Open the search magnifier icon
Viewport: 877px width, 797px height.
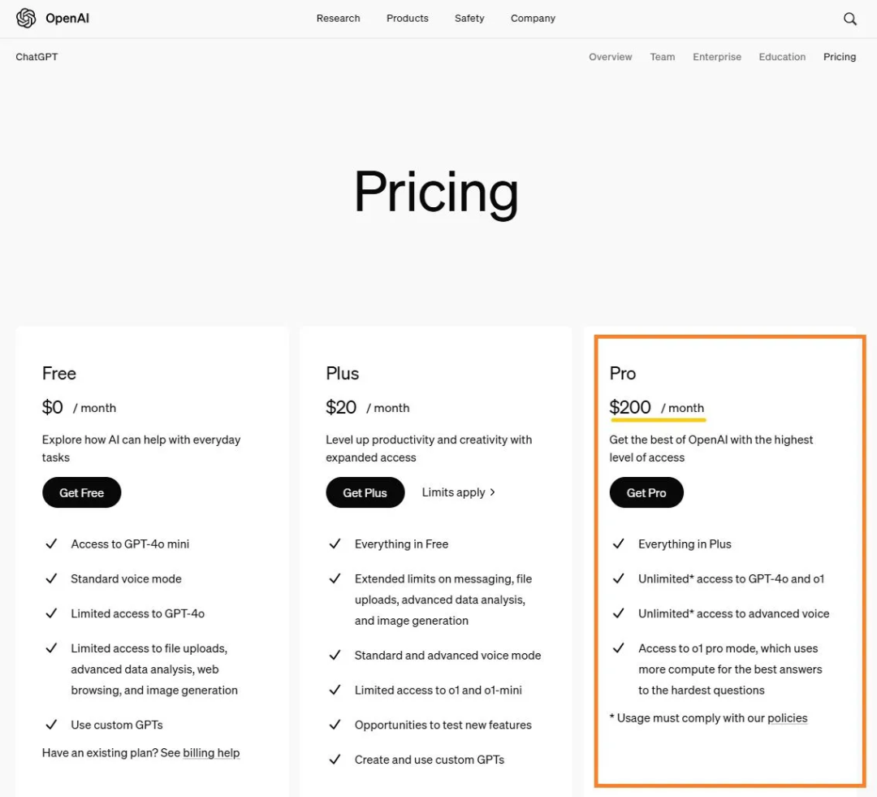point(849,19)
